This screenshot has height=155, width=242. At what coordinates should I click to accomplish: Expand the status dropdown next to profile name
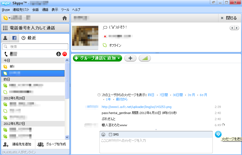pos(9,18)
